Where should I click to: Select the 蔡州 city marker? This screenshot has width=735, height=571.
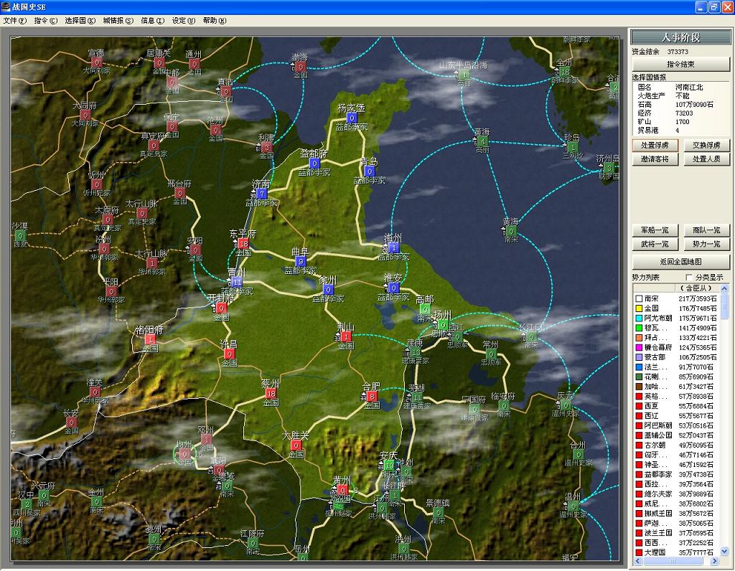(x=271, y=393)
